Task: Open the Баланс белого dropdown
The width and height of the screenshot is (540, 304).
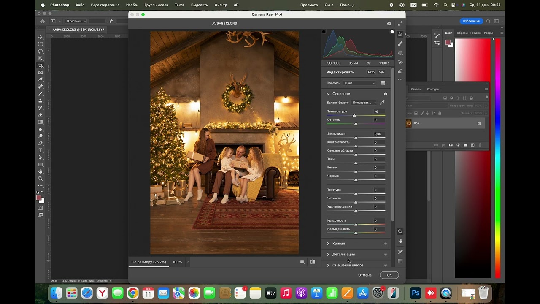Action: point(364,103)
